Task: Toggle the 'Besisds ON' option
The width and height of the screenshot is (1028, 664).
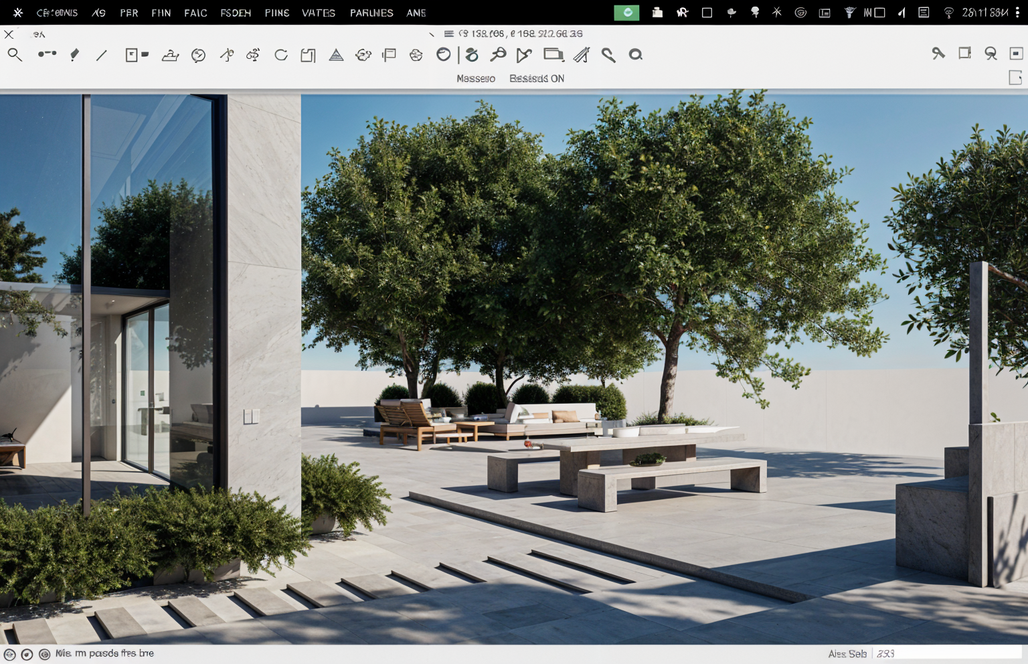Action: point(536,78)
